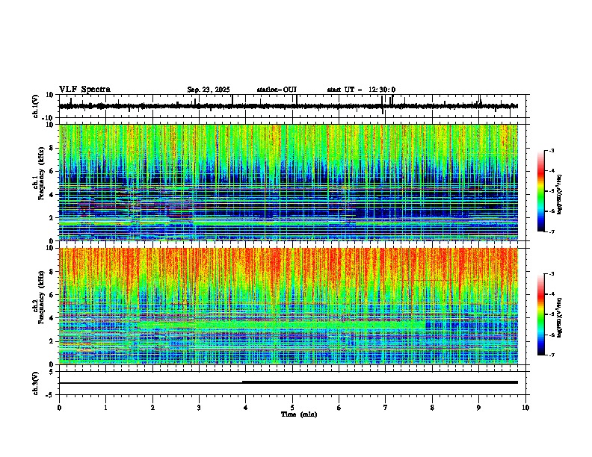Screen dimensions: 592x457
Task: Click time axis tick label "9"
Action: pos(478,408)
